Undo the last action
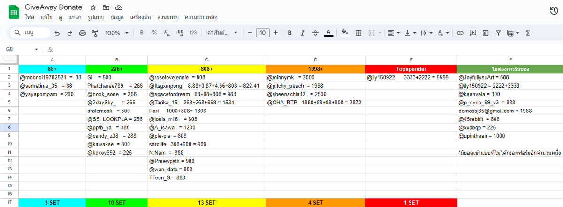Image resolution: width=563 pixels, height=207 pixels. click(x=57, y=33)
